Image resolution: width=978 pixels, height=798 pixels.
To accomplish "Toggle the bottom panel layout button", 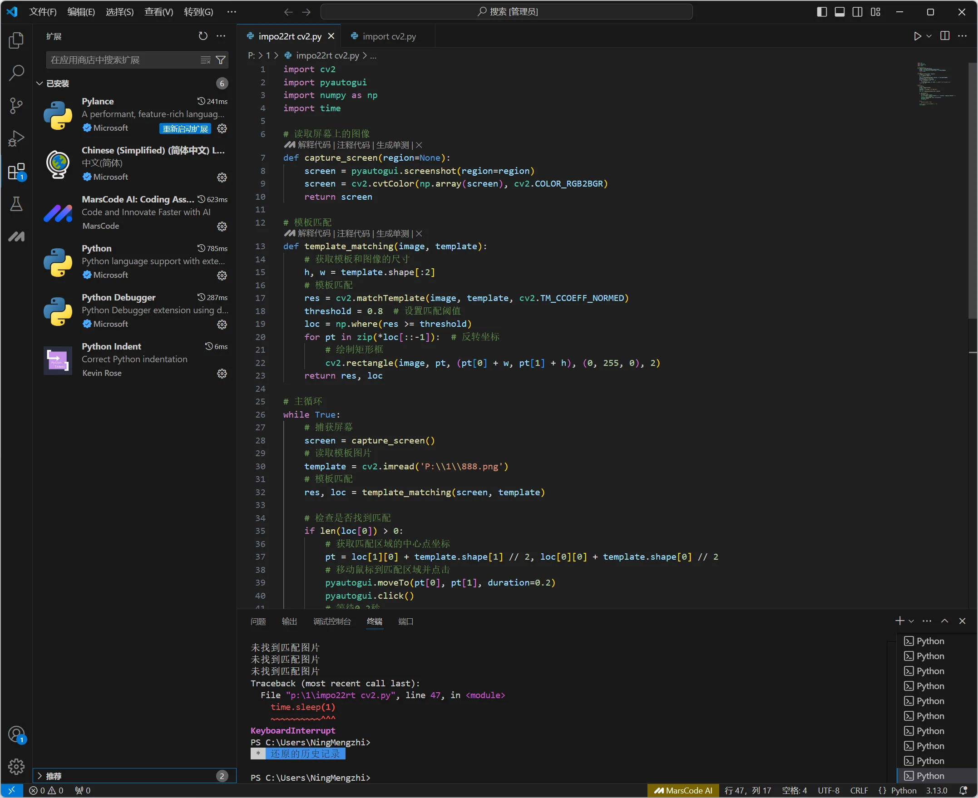I will click(x=840, y=12).
